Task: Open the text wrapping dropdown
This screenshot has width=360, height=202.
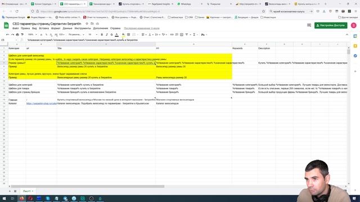Action: click(x=157, y=35)
